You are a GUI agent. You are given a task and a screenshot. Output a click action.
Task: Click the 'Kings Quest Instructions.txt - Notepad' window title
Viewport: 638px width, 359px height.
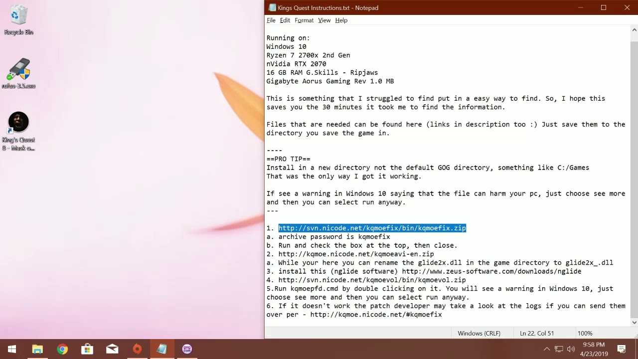point(328,8)
